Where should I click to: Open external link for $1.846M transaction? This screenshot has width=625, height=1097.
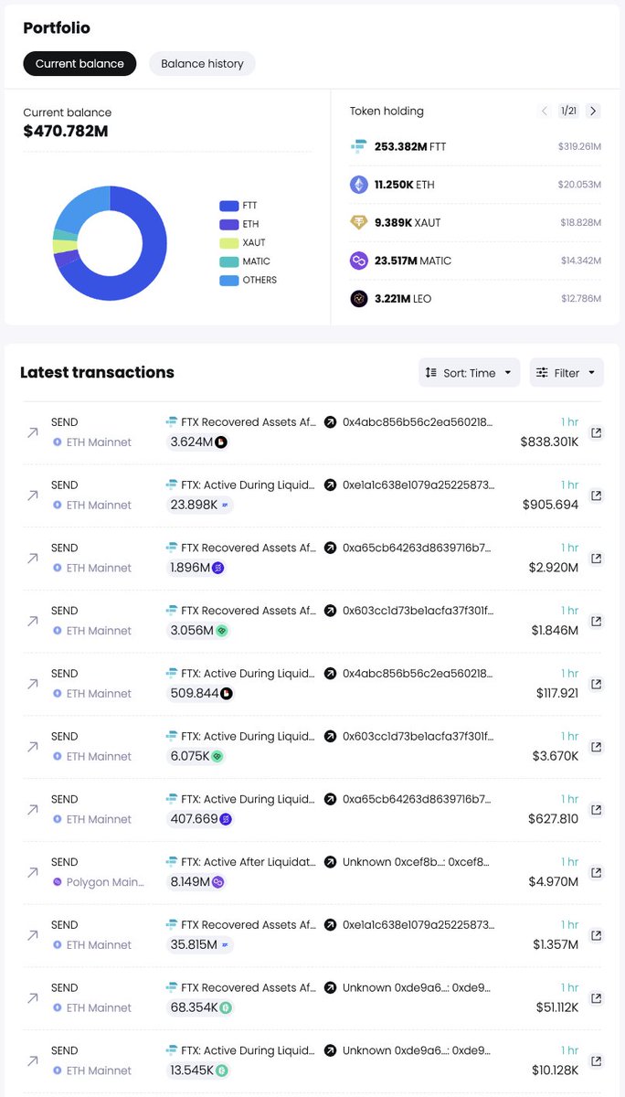pos(596,622)
